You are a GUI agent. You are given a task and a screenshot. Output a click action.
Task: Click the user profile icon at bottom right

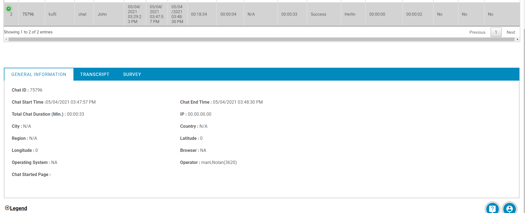(x=509, y=208)
